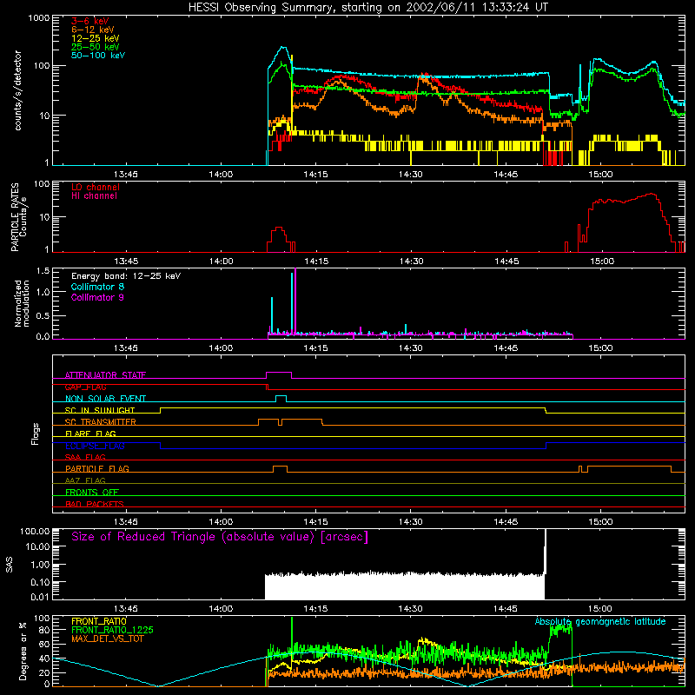The image size is (695, 695).
Task: Click the "Energy band: 12-25 keV" text
Action: [x=126, y=276]
